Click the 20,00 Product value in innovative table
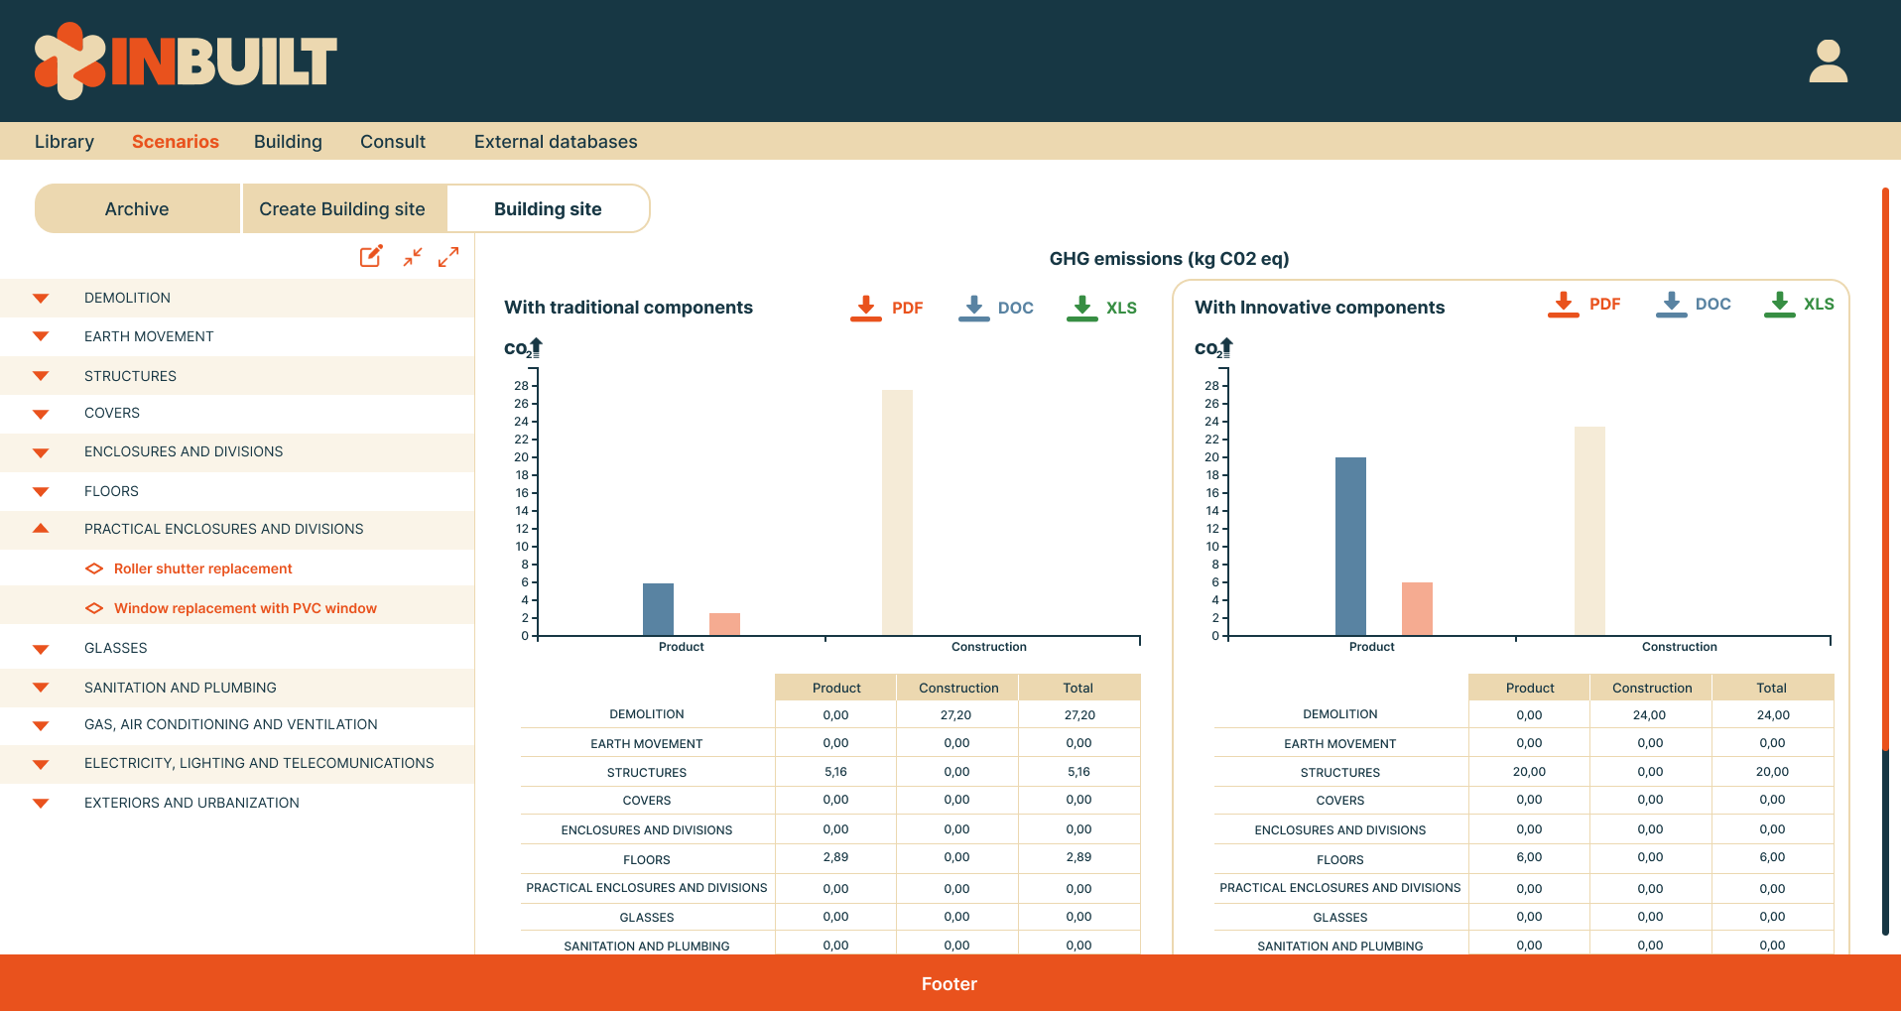This screenshot has width=1901, height=1011. tap(1529, 771)
